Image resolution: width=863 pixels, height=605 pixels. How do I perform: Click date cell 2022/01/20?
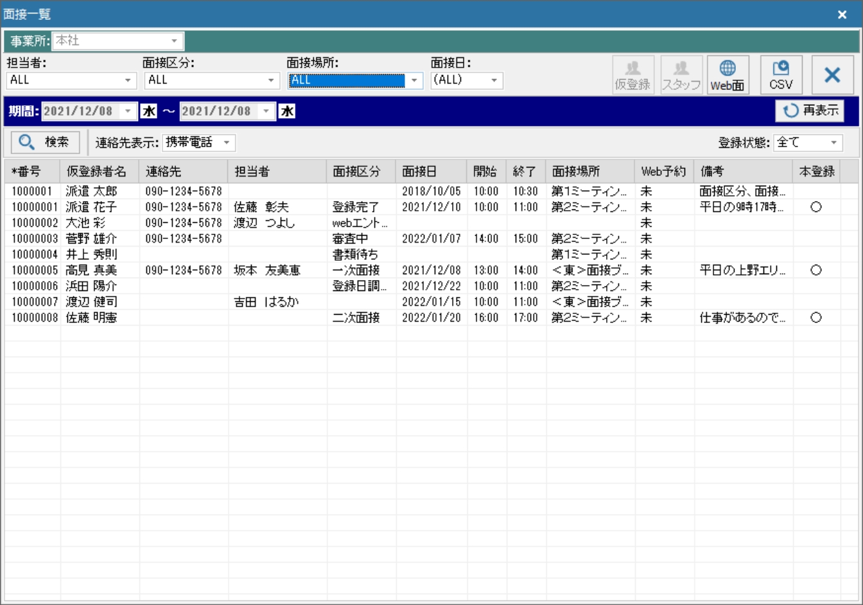coord(431,318)
